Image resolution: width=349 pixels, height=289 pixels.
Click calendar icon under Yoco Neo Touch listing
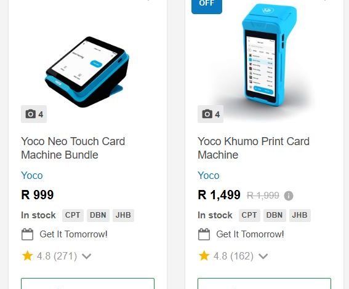click(27, 234)
